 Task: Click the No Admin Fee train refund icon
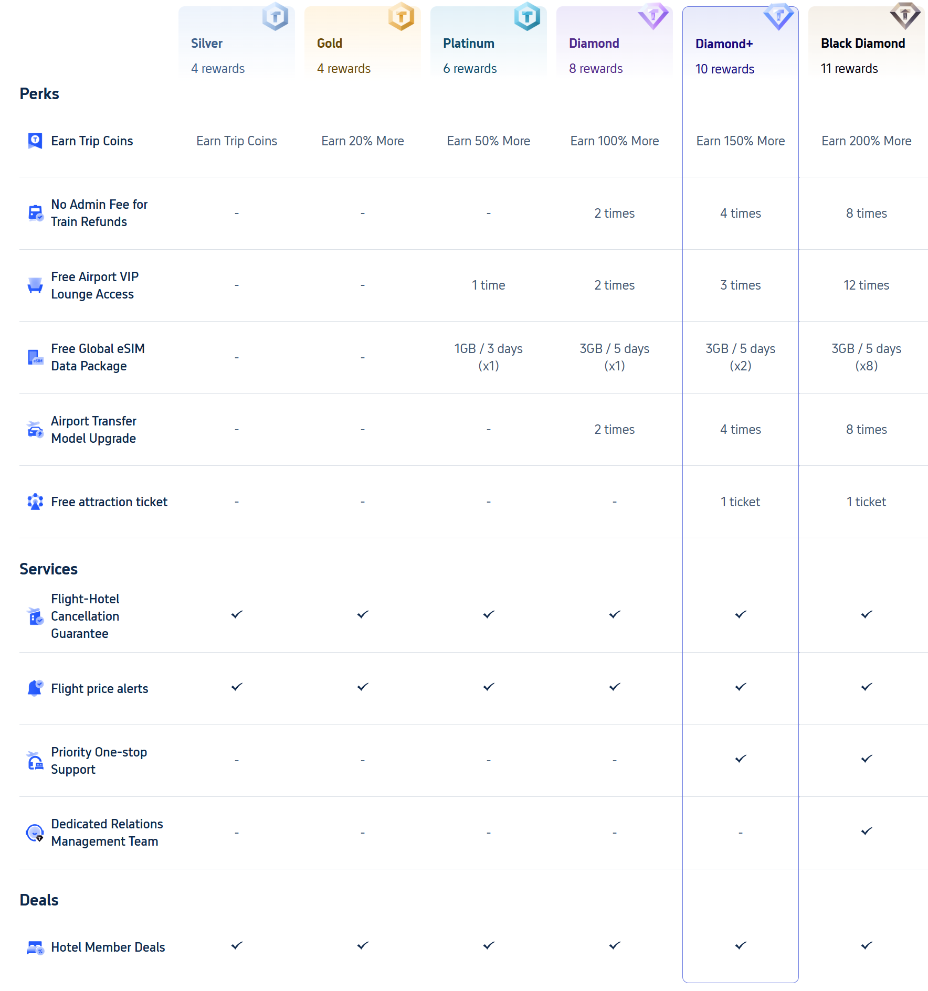click(x=35, y=213)
